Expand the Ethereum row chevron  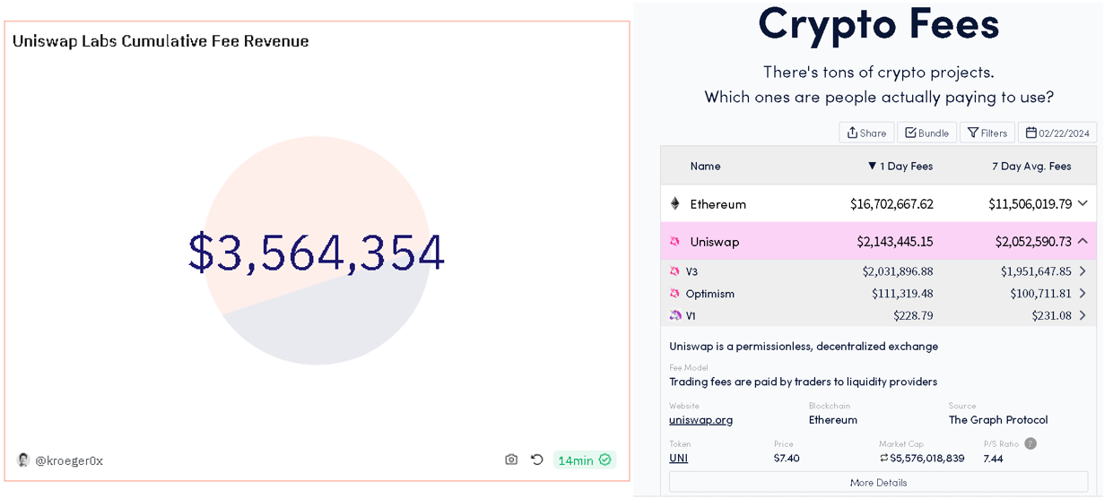click(1083, 203)
